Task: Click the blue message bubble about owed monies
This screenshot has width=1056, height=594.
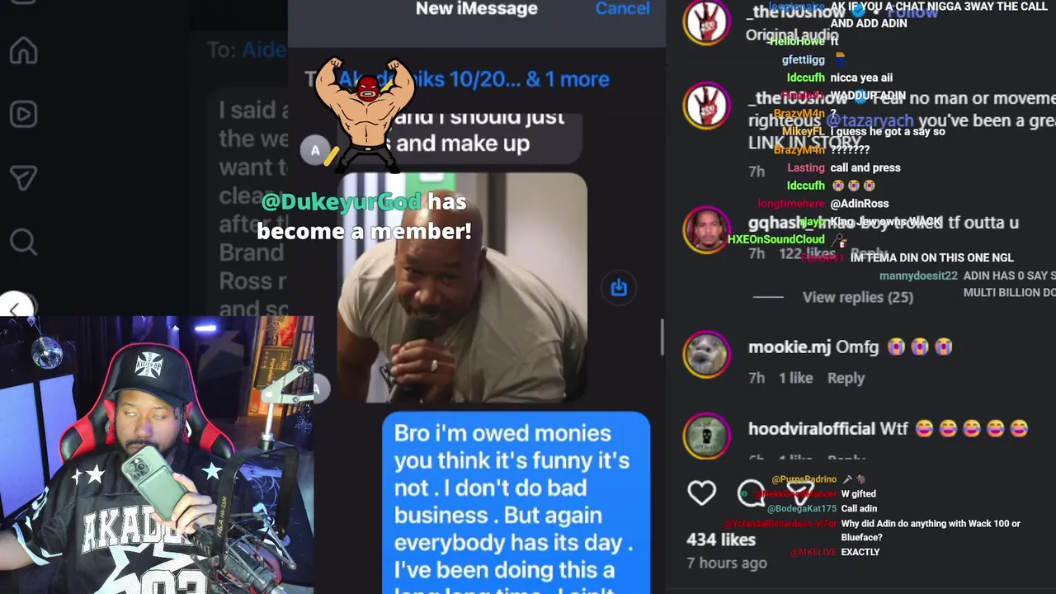Action: point(516,503)
